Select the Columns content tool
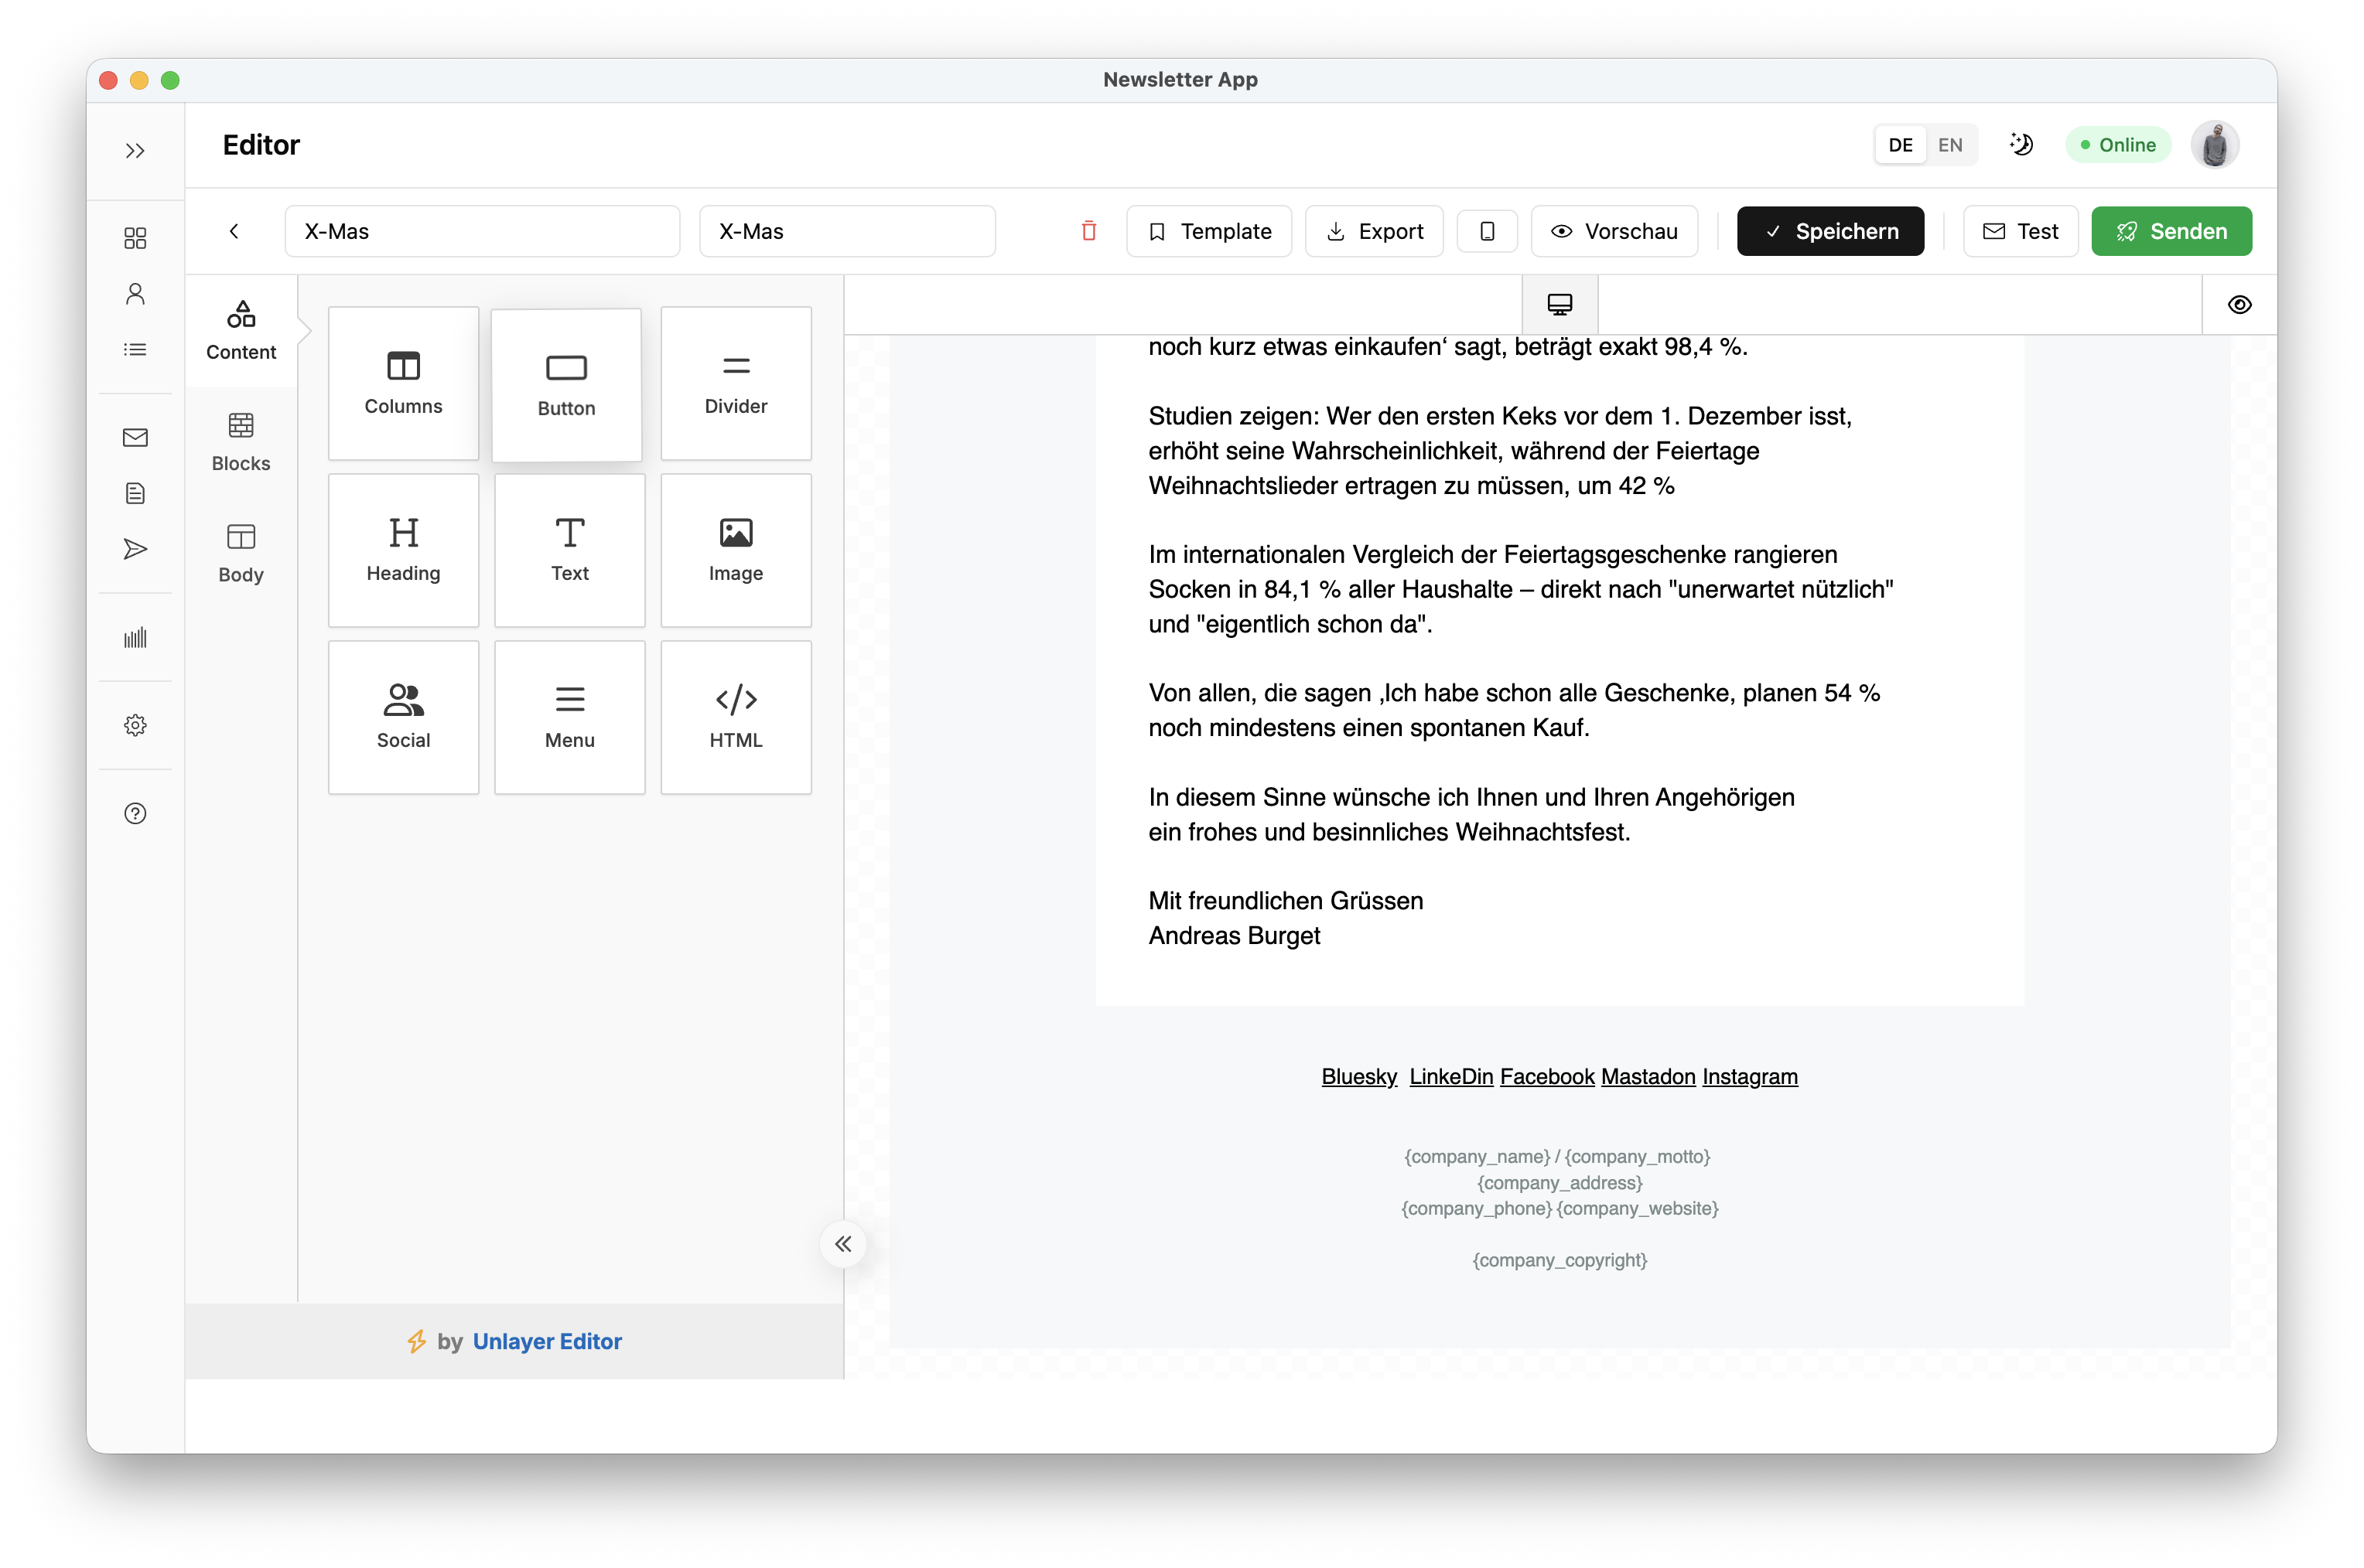This screenshot has height=1568, width=2364. point(403,383)
